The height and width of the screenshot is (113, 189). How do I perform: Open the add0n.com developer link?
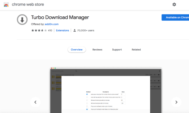pyautogui.click(x=52, y=24)
